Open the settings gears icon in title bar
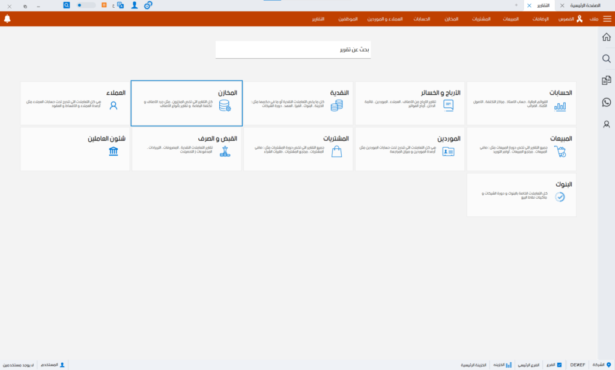The height and width of the screenshot is (370, 615). [148, 5]
